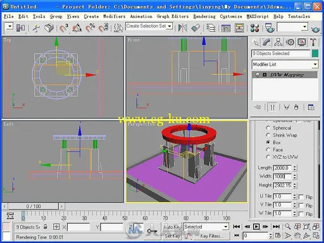The height and width of the screenshot is (243, 324).
Task: Open the Selected key filter dropdown
Action: [206, 227]
